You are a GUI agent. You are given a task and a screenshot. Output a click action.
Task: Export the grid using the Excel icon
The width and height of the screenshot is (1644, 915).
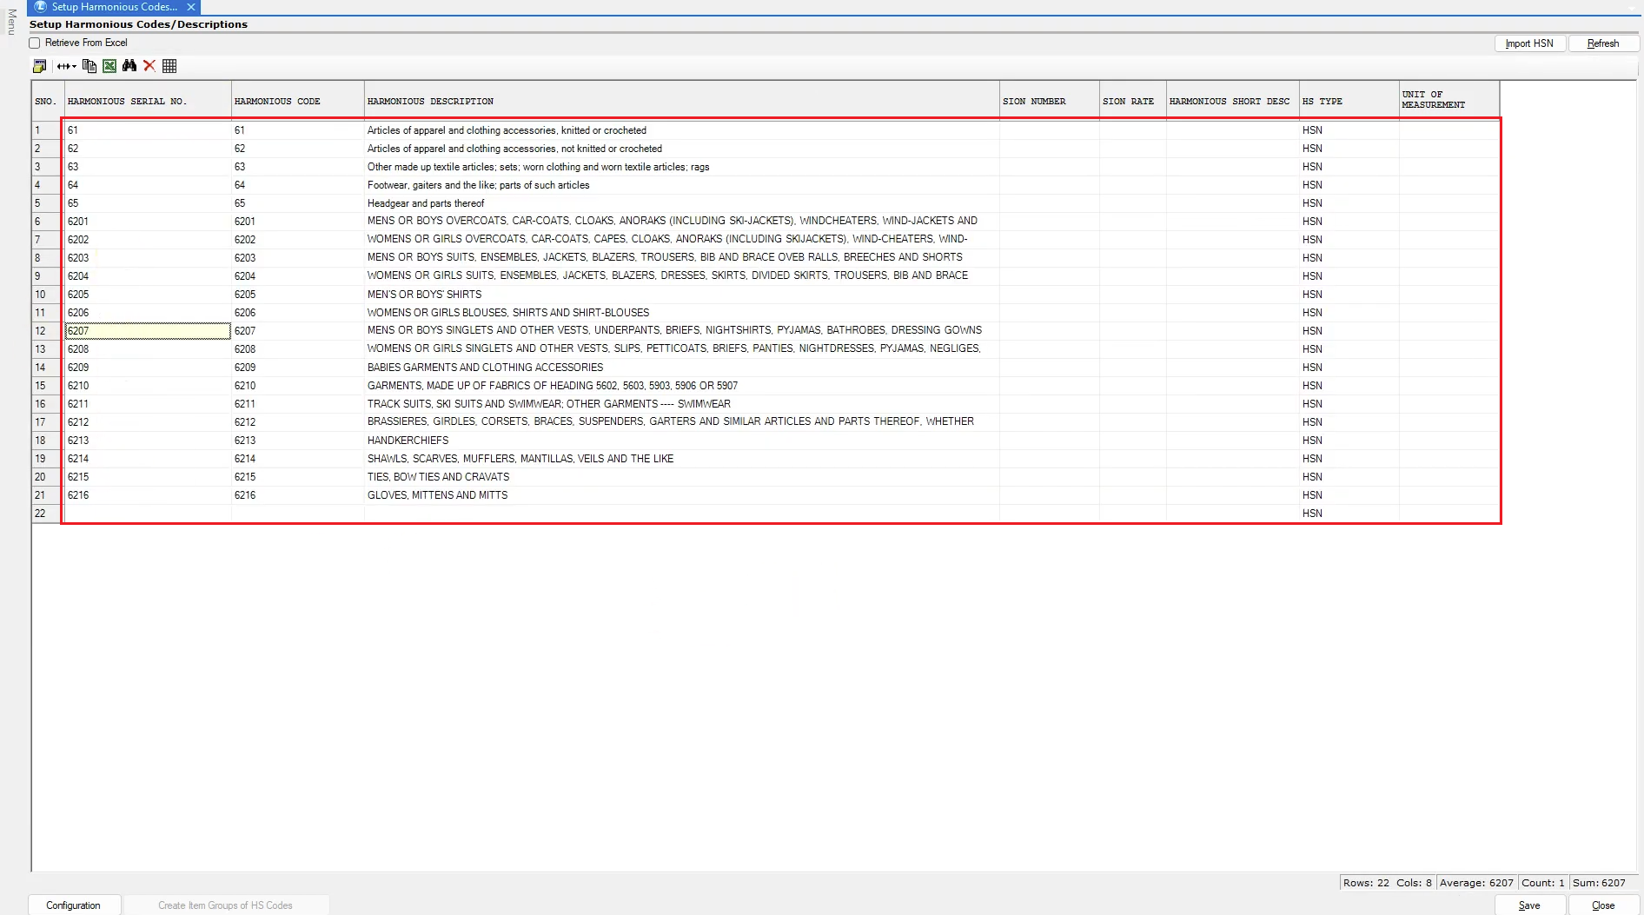click(109, 66)
